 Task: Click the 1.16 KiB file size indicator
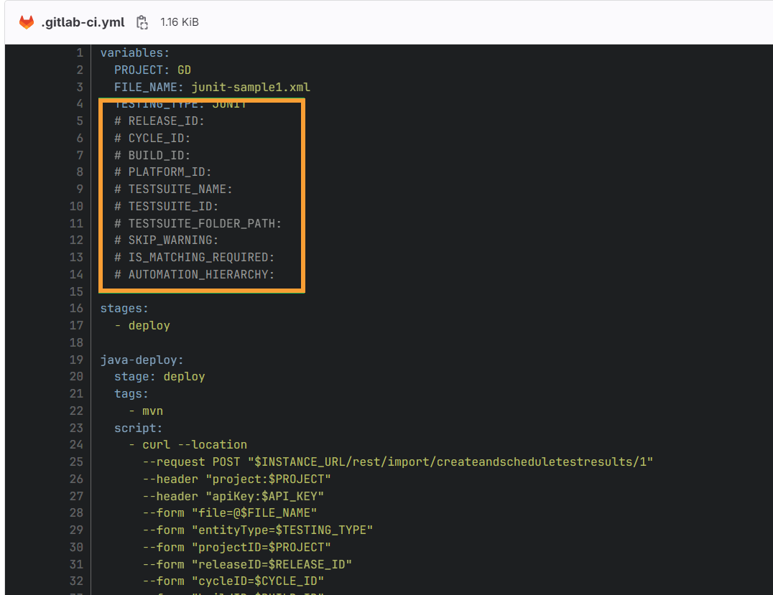tap(180, 22)
